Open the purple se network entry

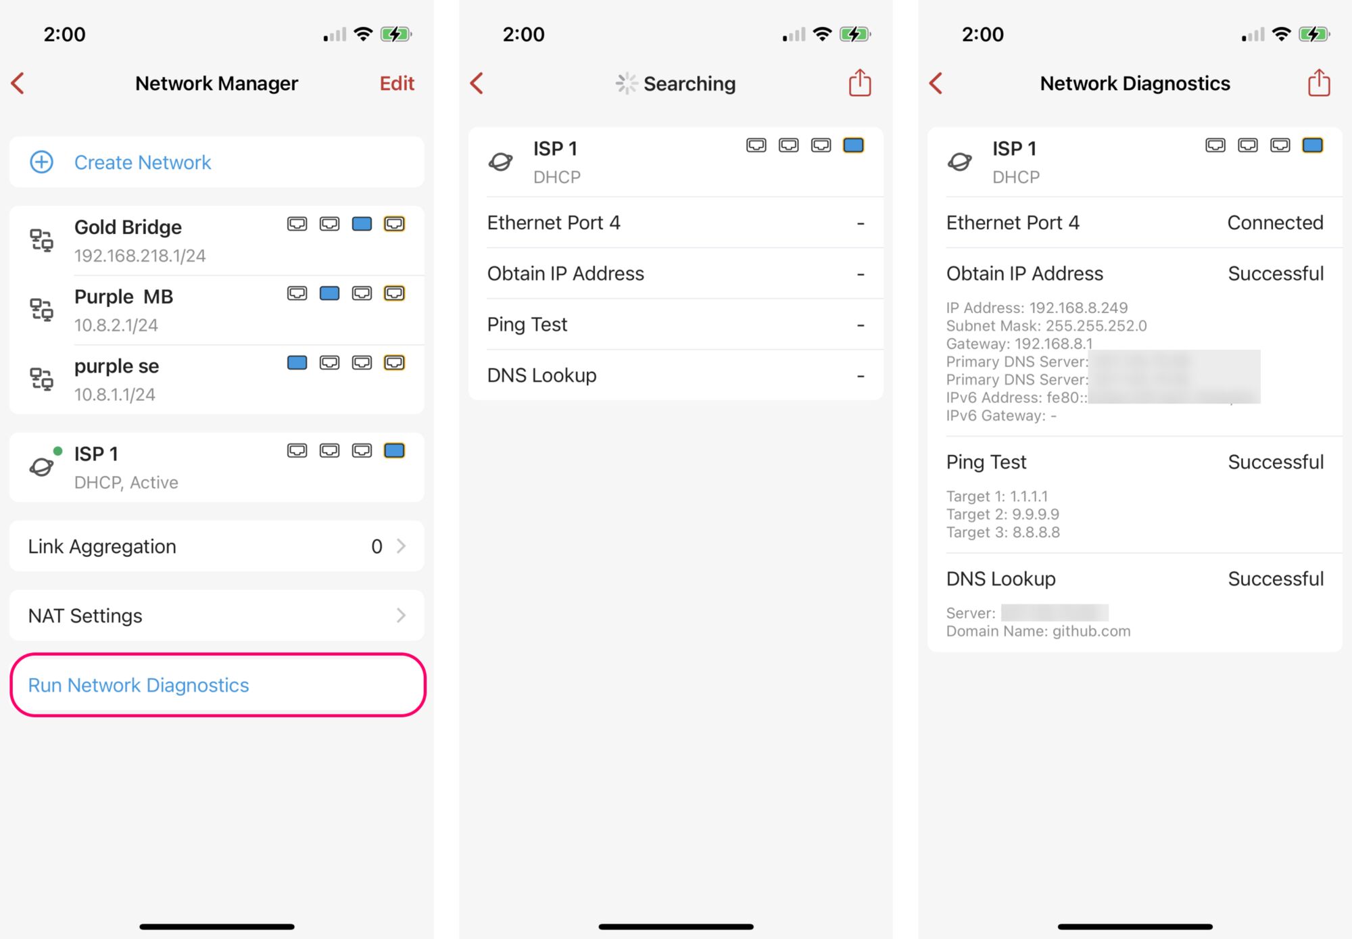pyautogui.click(x=217, y=380)
